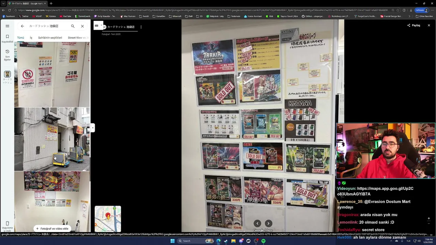Collapse the side panel arrow

[x=92, y=128]
